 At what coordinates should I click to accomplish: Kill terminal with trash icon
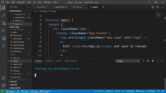coord(153,61)
